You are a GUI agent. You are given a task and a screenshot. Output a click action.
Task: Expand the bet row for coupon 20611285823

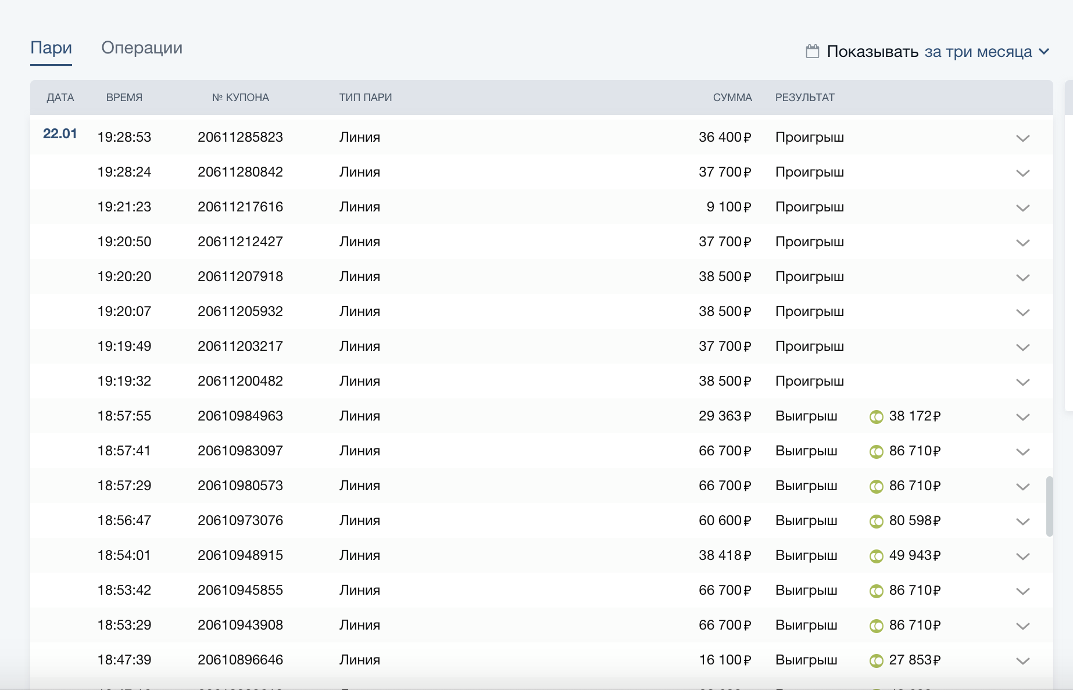[1022, 138]
